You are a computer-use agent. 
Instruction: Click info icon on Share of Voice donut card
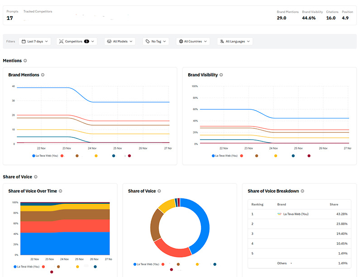pos(159,191)
